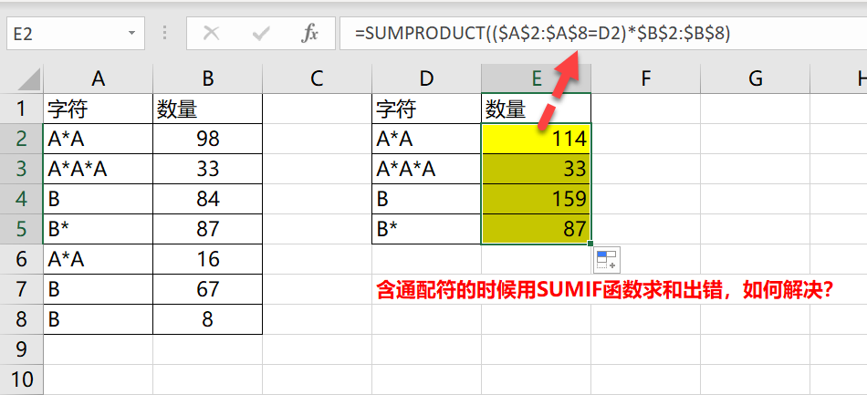Viewport: 867px width, 395px height.
Task: Select row 9 header
Action: pos(22,349)
